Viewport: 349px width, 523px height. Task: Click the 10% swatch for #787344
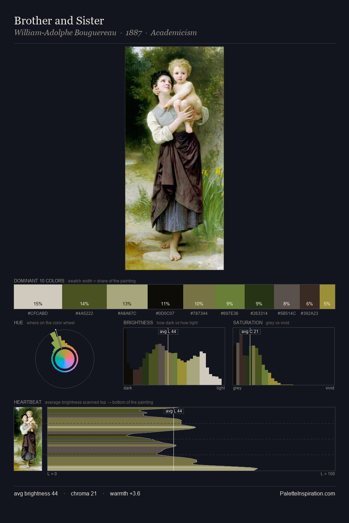point(199,297)
